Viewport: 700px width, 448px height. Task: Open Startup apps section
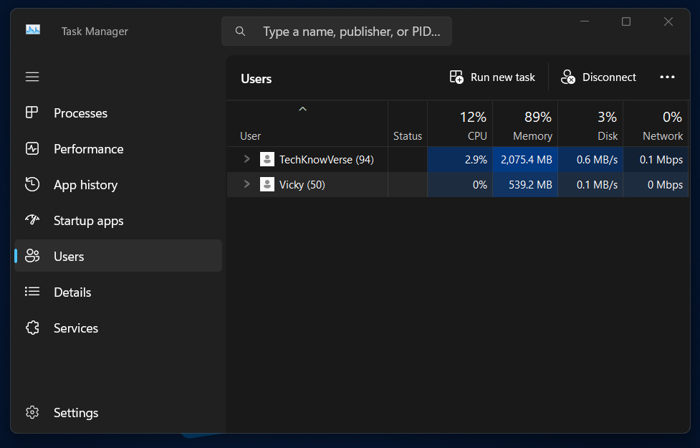coord(88,221)
